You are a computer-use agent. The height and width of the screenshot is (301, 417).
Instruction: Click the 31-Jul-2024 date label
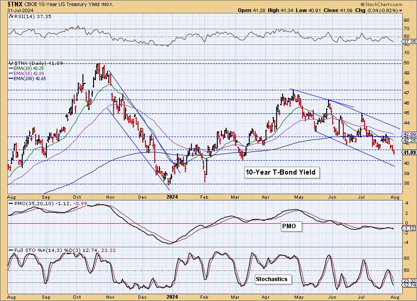(x=20, y=10)
